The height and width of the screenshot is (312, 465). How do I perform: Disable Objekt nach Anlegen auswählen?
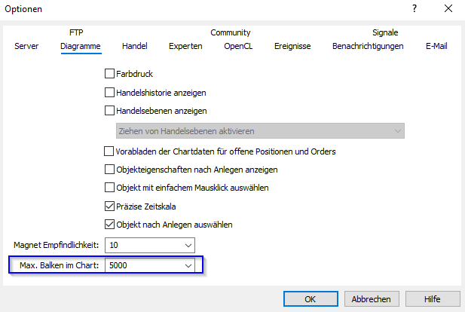pos(110,224)
